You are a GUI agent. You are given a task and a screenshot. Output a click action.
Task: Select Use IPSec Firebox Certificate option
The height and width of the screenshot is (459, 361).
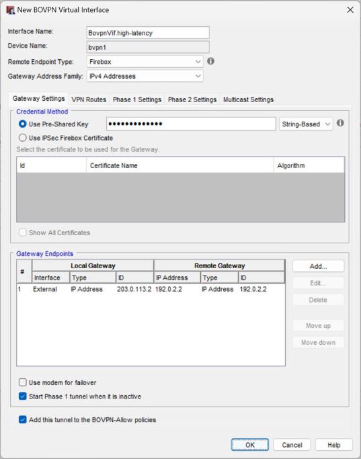(x=23, y=138)
